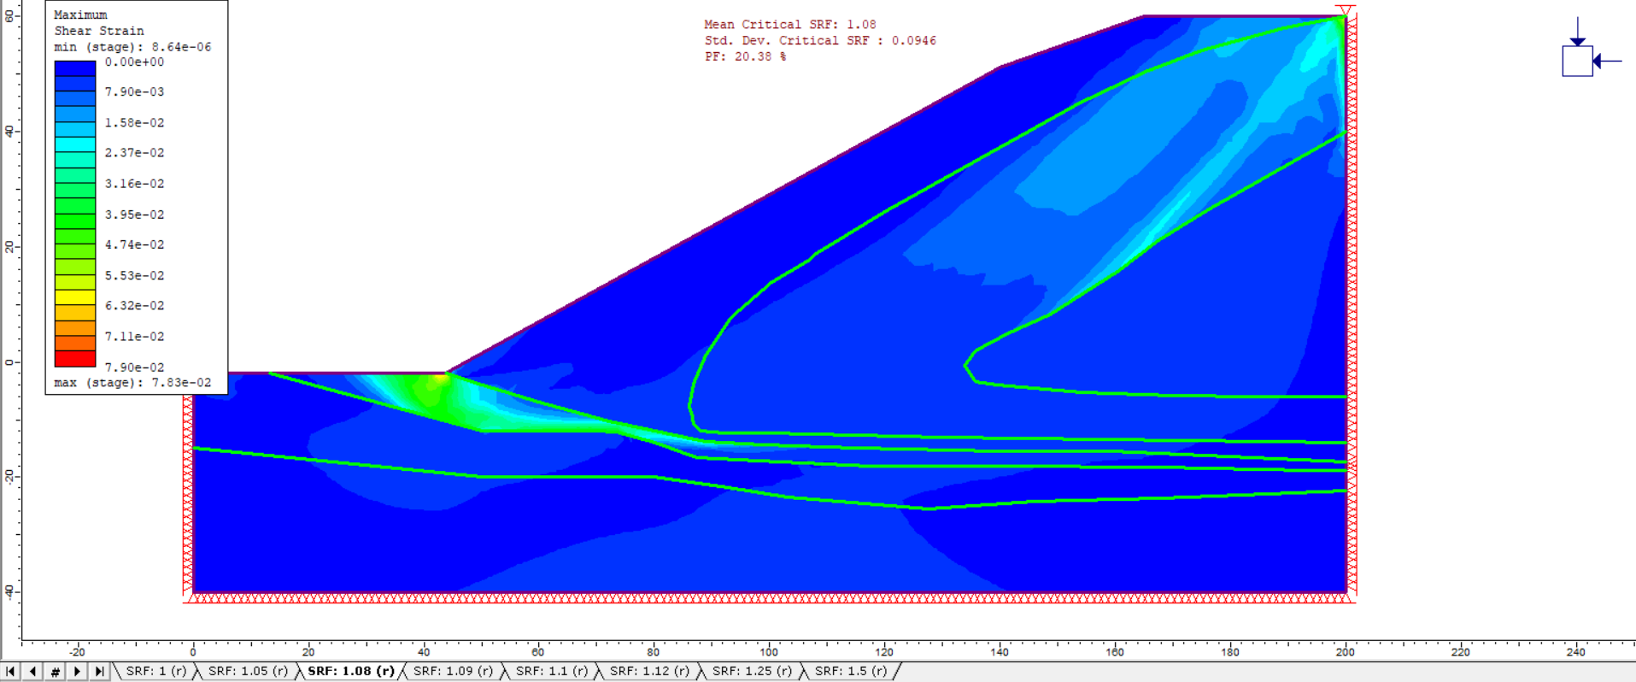The width and height of the screenshot is (1636, 682).
Task: Go to the last stage arrow
Action: (99, 672)
